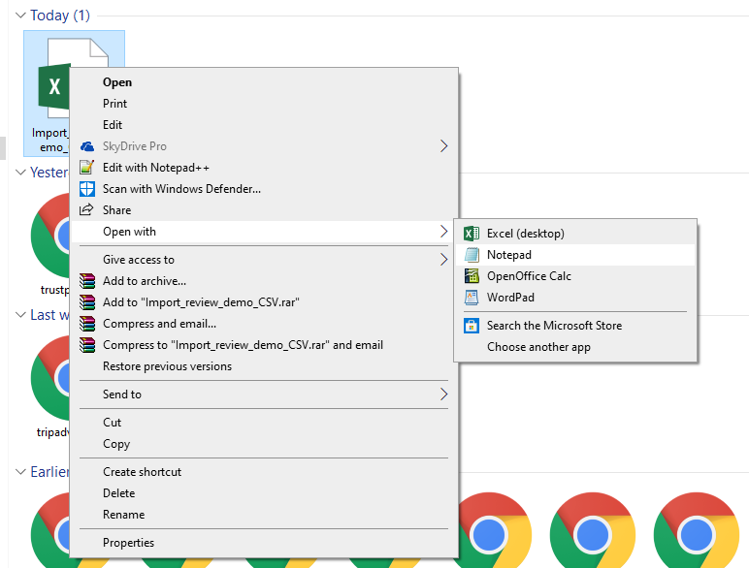Collapse the Today (1) group
Image resolution: width=749 pixels, height=568 pixels.
coord(20,16)
